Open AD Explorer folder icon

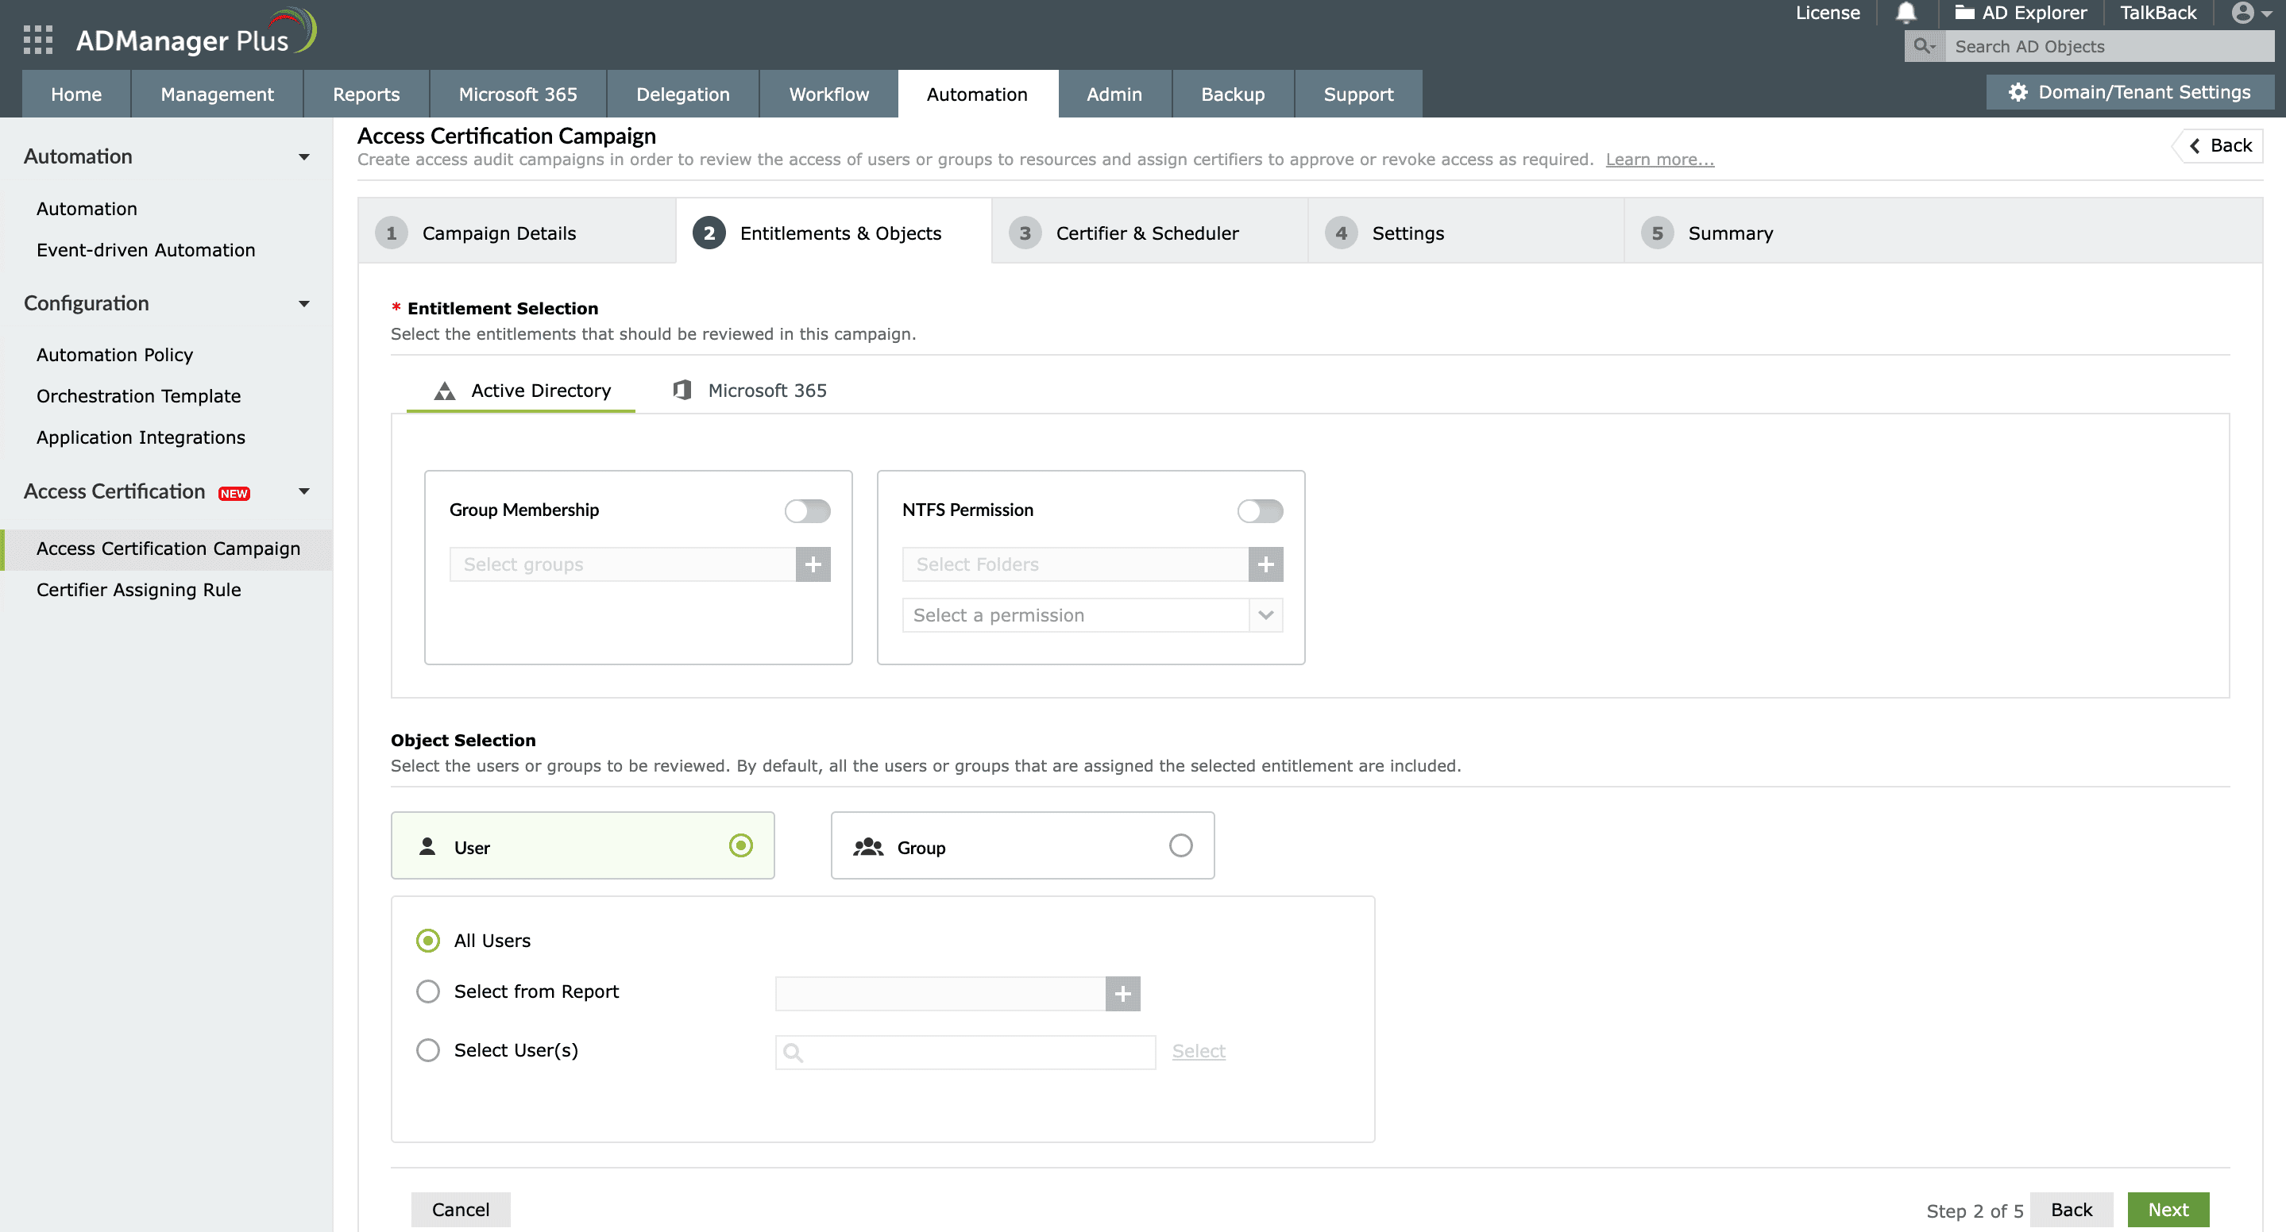tap(1964, 13)
